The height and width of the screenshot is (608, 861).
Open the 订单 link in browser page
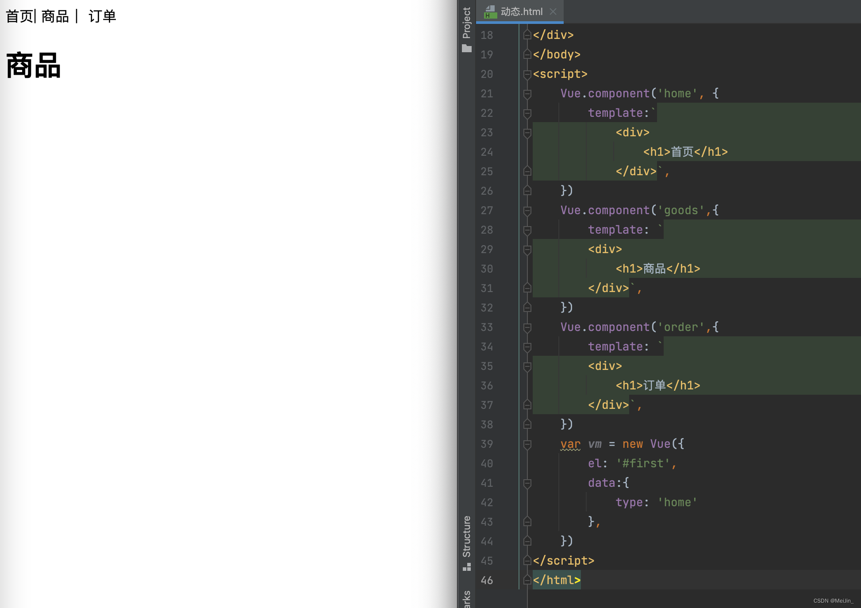click(102, 16)
